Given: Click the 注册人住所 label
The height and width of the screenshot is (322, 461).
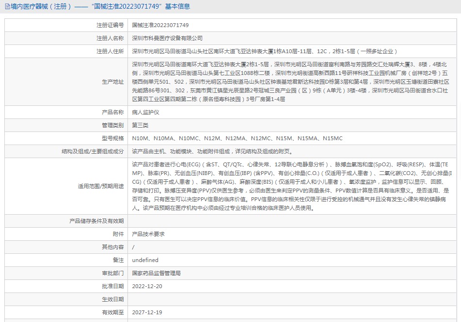Looking at the screenshot, I should (x=110, y=51).
